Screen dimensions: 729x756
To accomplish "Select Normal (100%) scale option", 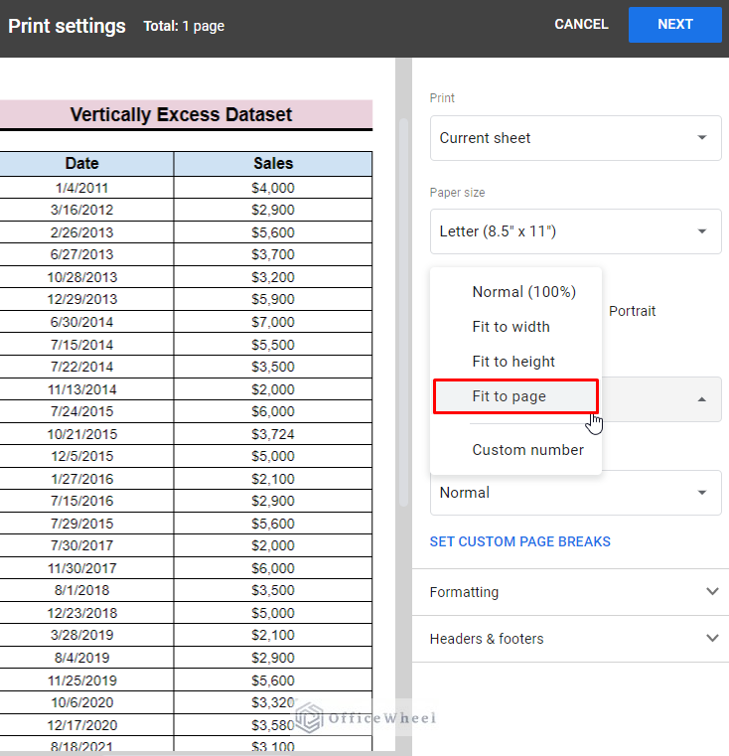I will 523,292.
